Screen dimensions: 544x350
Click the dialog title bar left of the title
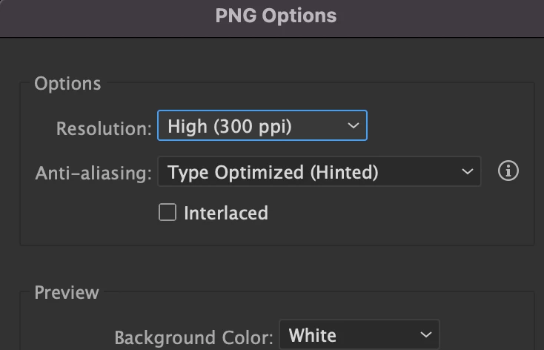point(104,16)
